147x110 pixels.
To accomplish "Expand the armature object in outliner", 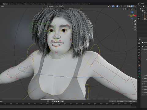I will (x=143, y=19).
